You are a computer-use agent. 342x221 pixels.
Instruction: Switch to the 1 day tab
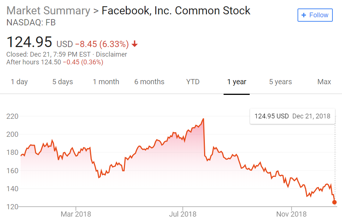click(x=19, y=82)
